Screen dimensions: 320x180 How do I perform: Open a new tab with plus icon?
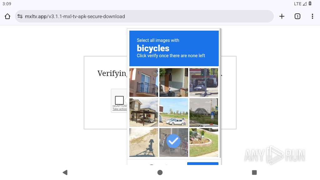tap(282, 16)
